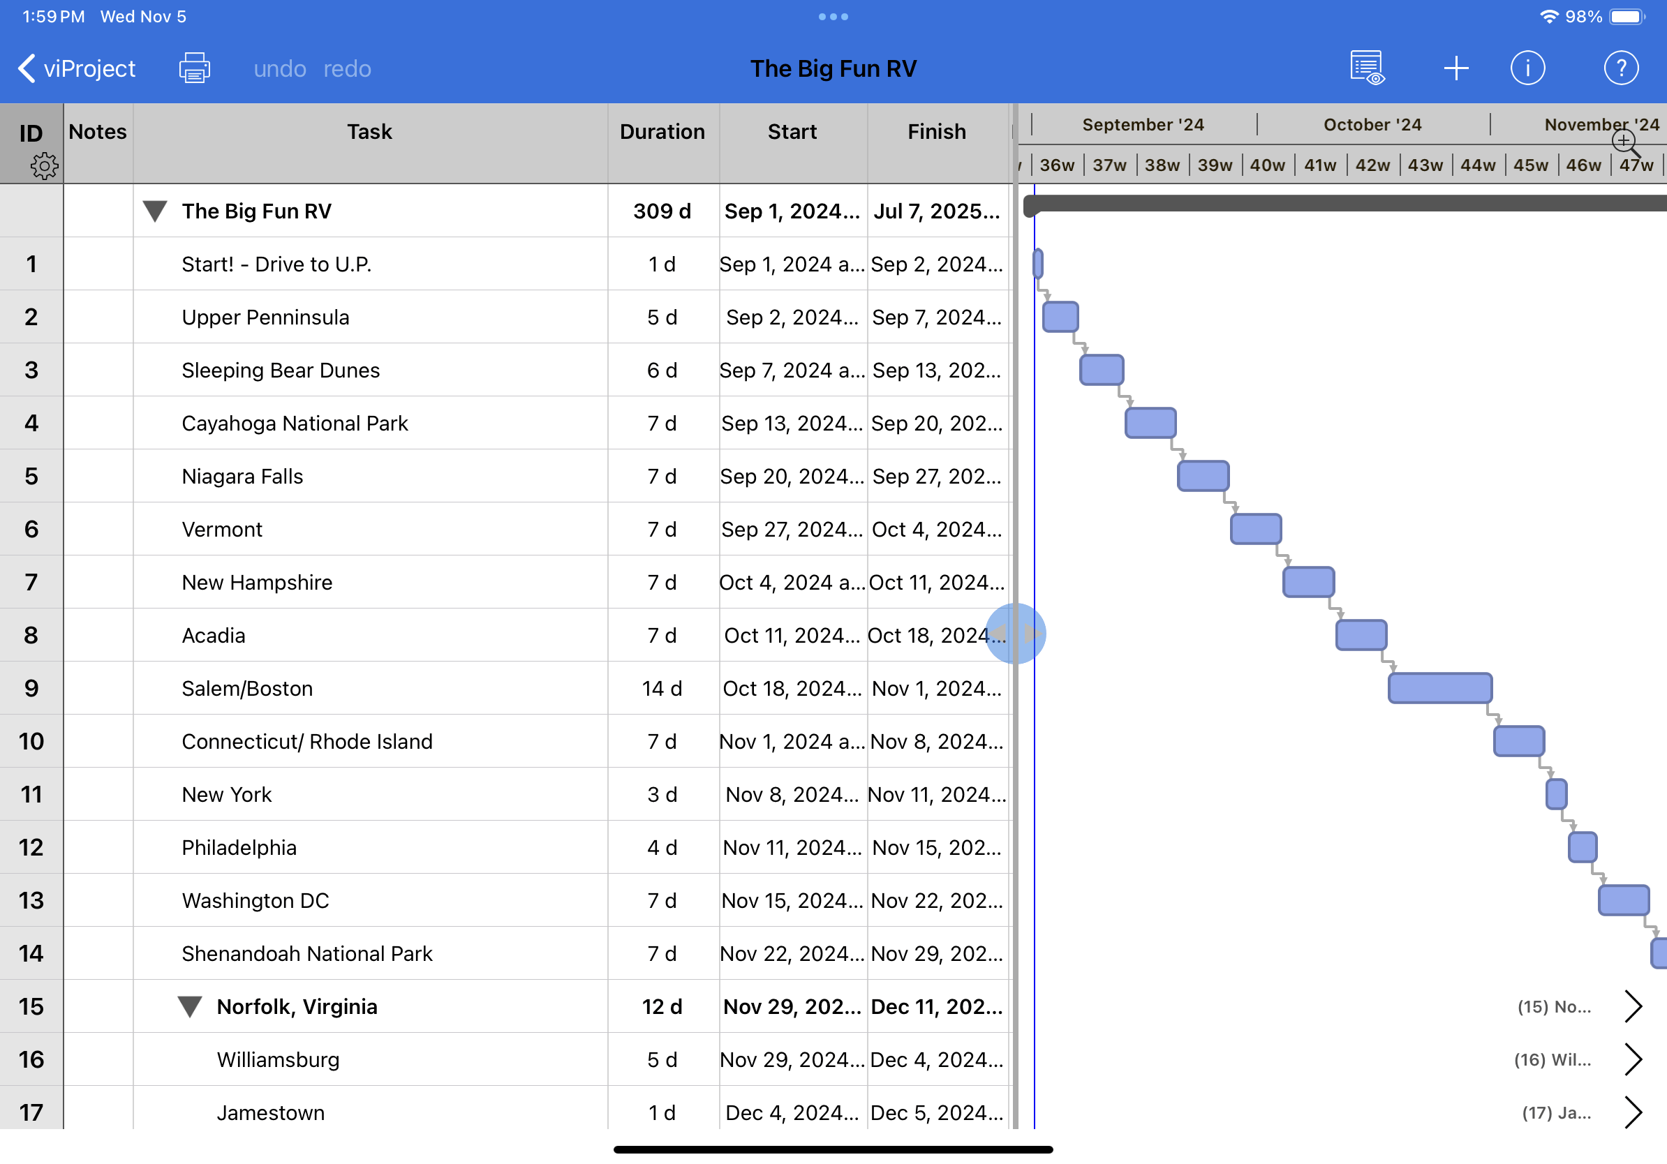The image size is (1667, 1164).
Task: Select the Salem/Boston Gantt bar
Action: coord(1440,688)
